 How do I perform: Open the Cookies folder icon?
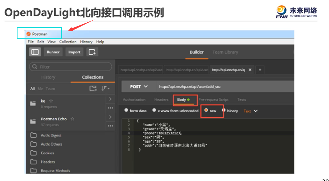pyautogui.click(x=33, y=153)
